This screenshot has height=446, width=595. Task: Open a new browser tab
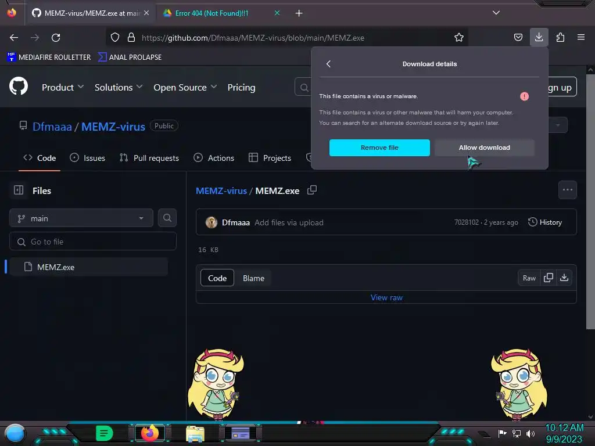click(299, 13)
